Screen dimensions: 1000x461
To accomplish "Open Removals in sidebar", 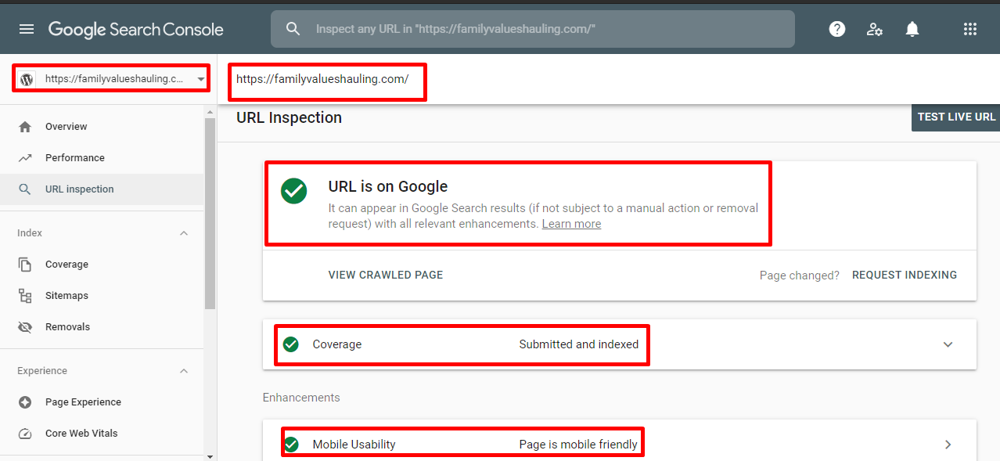I will click(102, 327).
